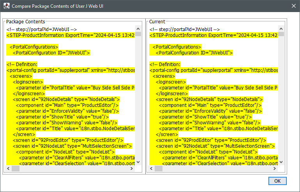This screenshot has width=300, height=192.
Task: Close the Compare Package Contents dialog
Action: pyautogui.click(x=293, y=6)
